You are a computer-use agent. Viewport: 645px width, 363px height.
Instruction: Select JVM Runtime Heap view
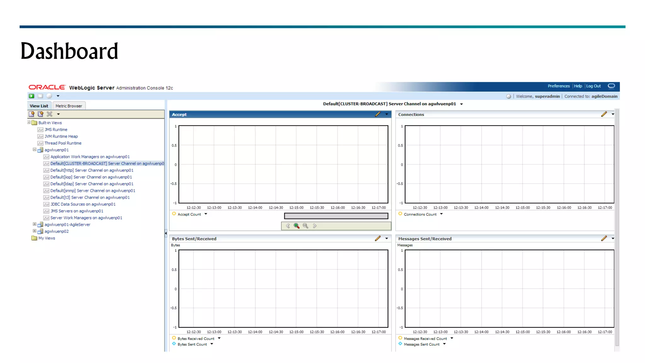tap(61, 136)
